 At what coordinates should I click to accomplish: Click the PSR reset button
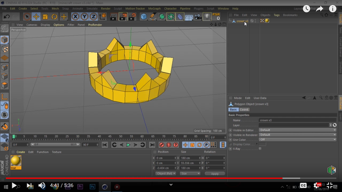click(216, 17)
